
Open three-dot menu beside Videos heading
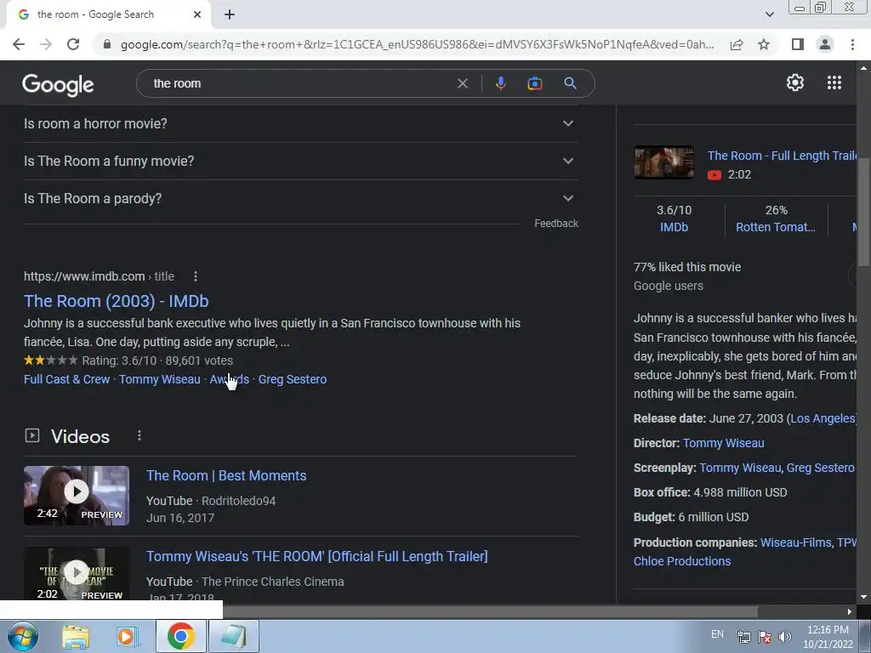click(139, 436)
